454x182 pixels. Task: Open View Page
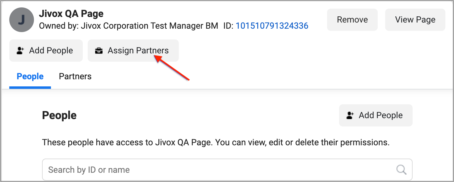[x=415, y=20]
